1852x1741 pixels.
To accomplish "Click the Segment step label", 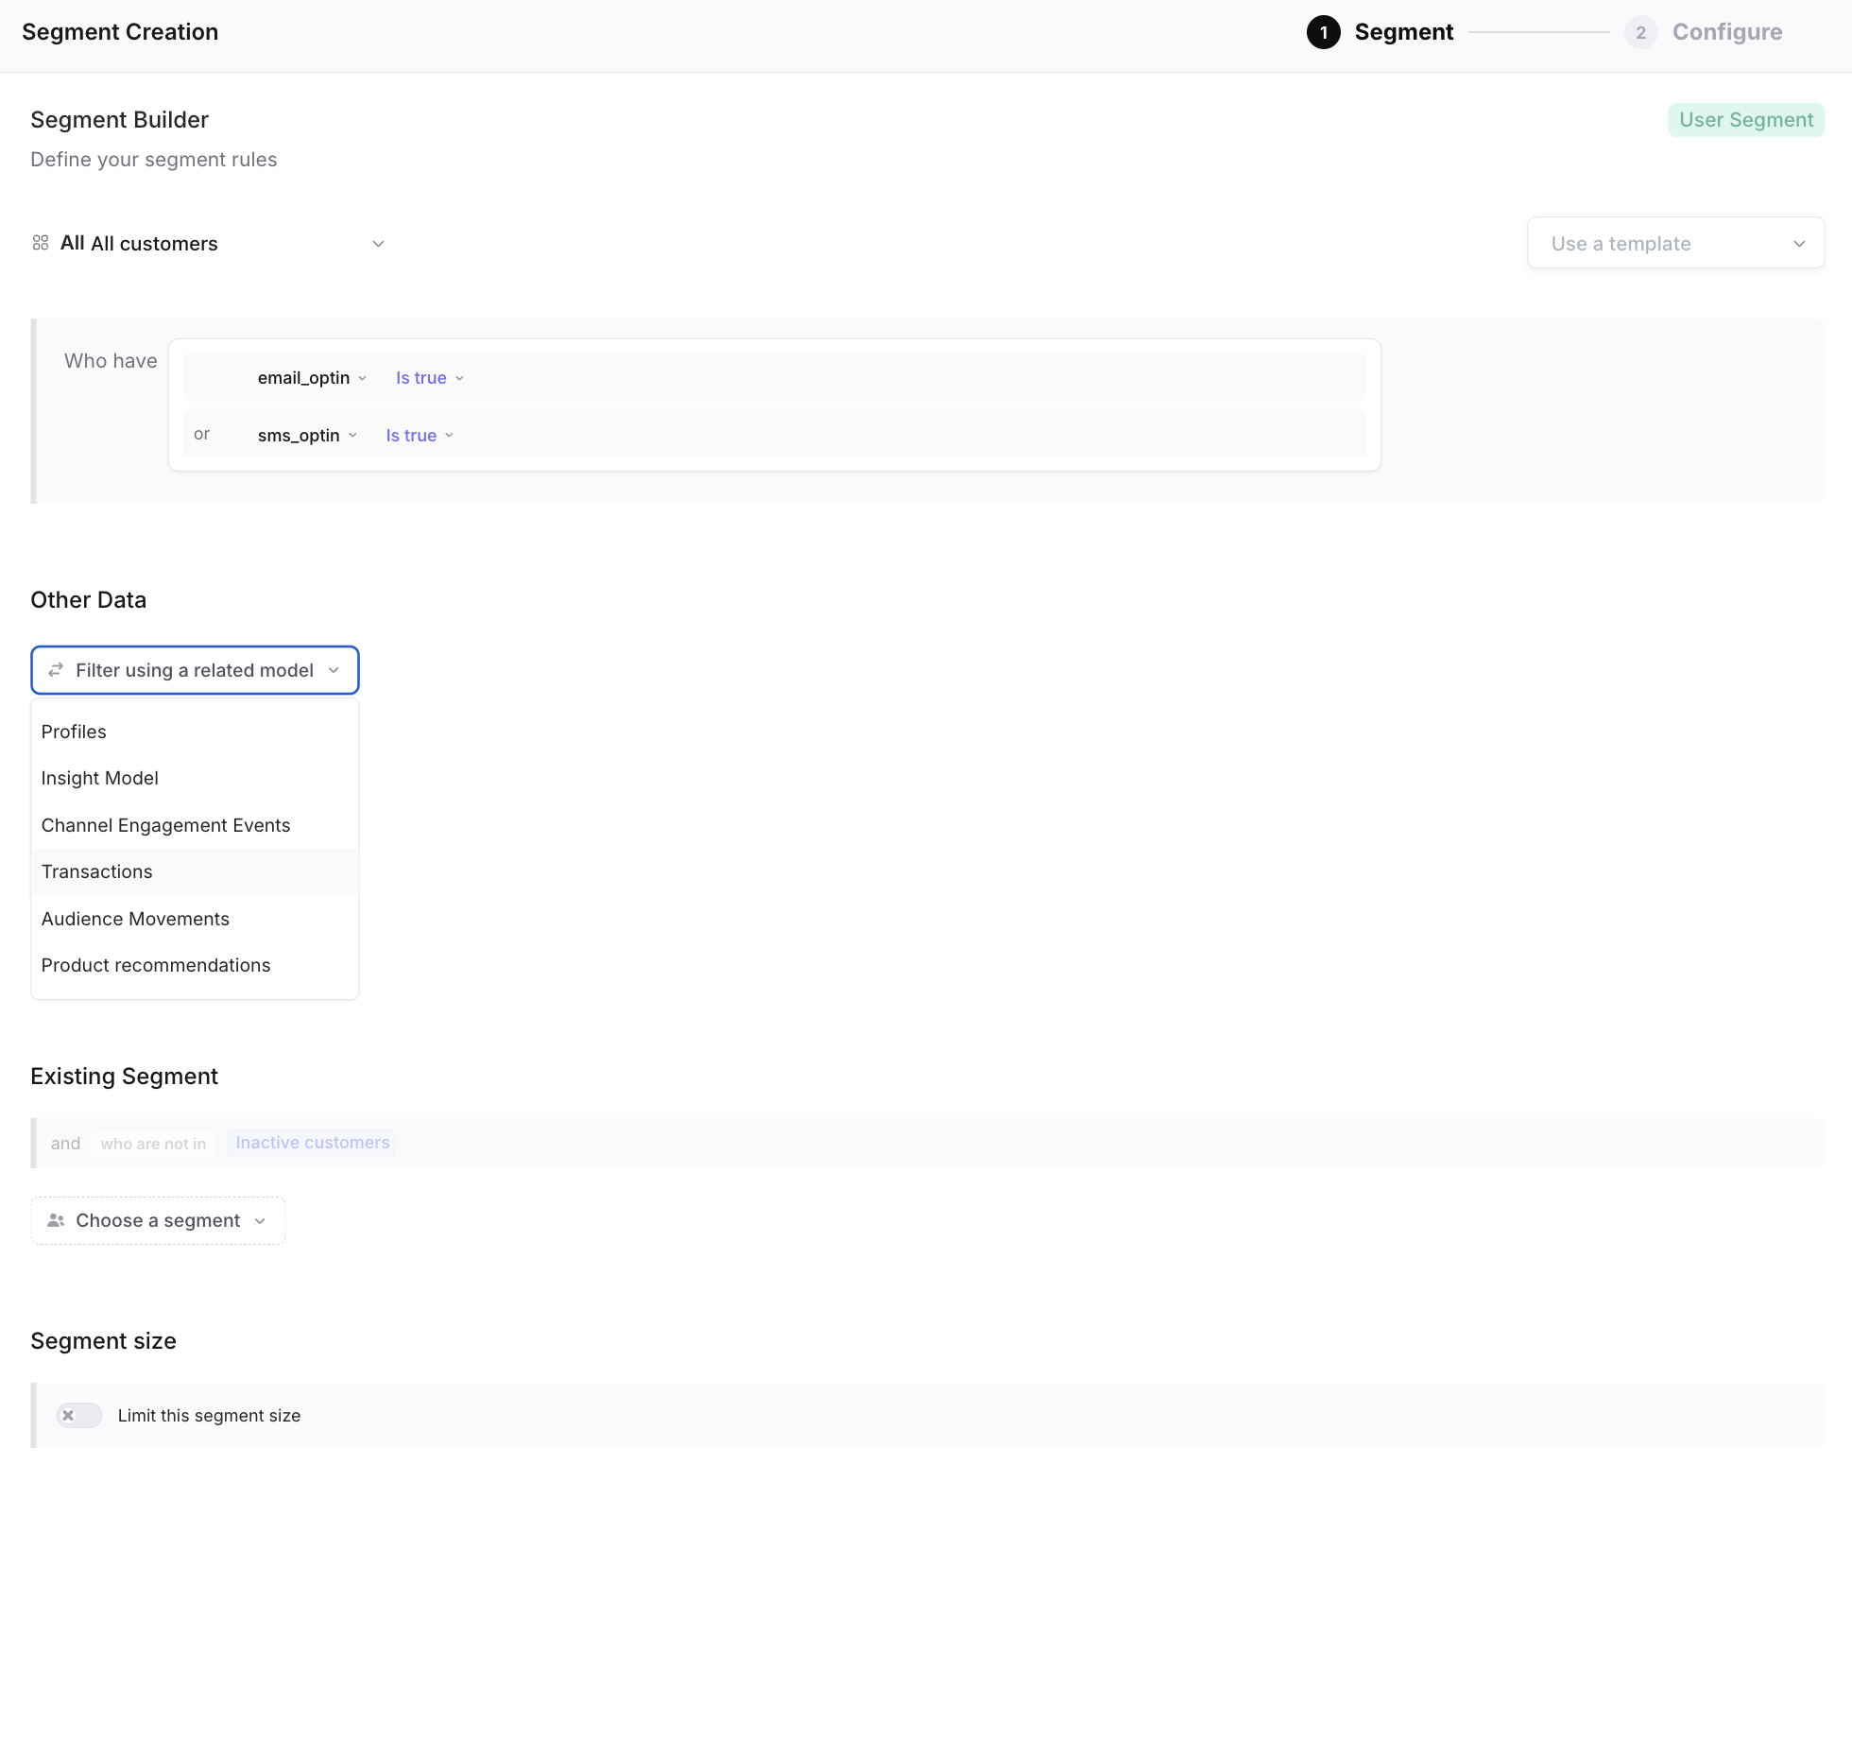I will [1403, 32].
